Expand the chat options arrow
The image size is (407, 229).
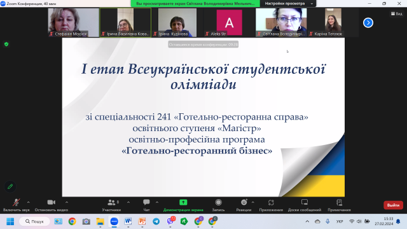[157, 202]
